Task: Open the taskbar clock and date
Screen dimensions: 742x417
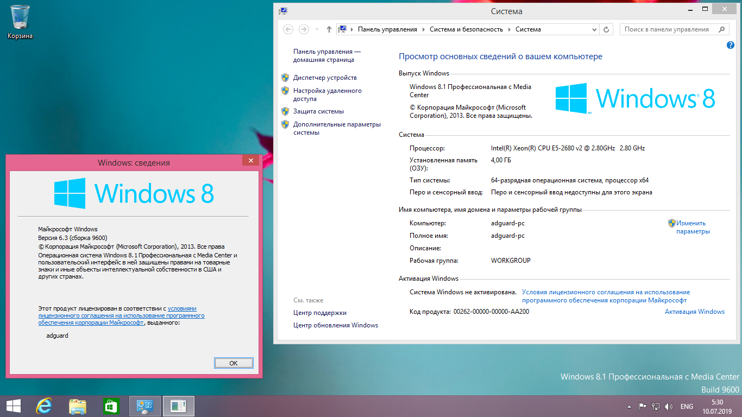Action: [718, 406]
